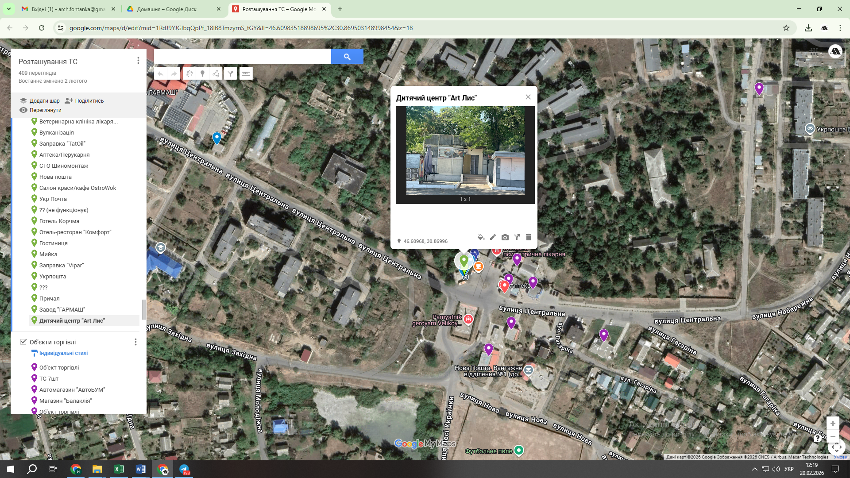
Task: Click the camera add-photo icon in popup
Action: tap(505, 237)
